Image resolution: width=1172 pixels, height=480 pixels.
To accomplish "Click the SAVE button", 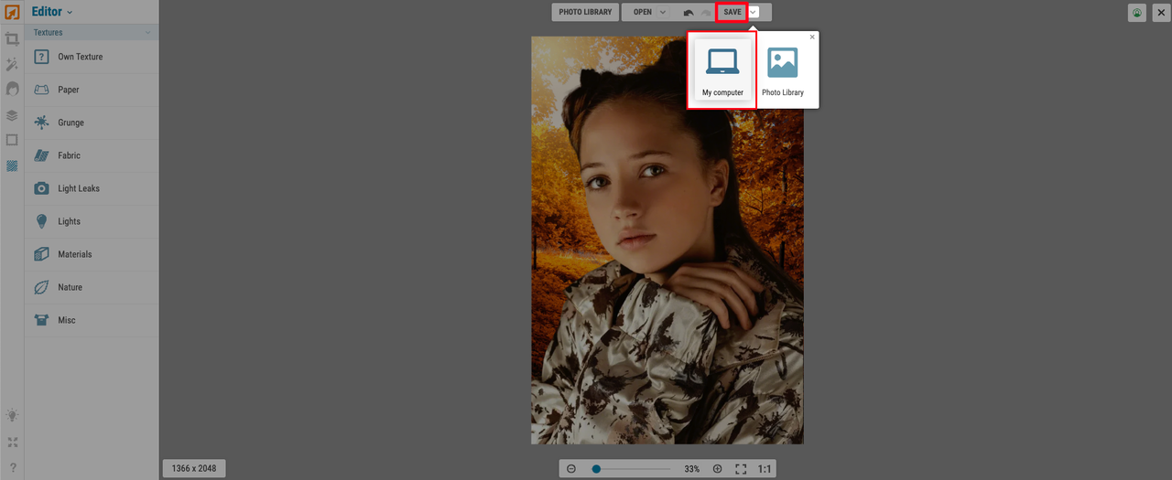I will pos(732,12).
